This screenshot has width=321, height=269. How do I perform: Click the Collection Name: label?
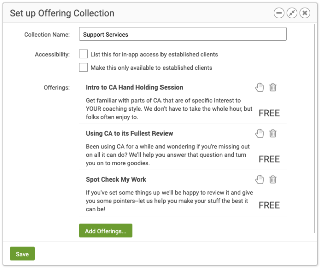[47, 35]
